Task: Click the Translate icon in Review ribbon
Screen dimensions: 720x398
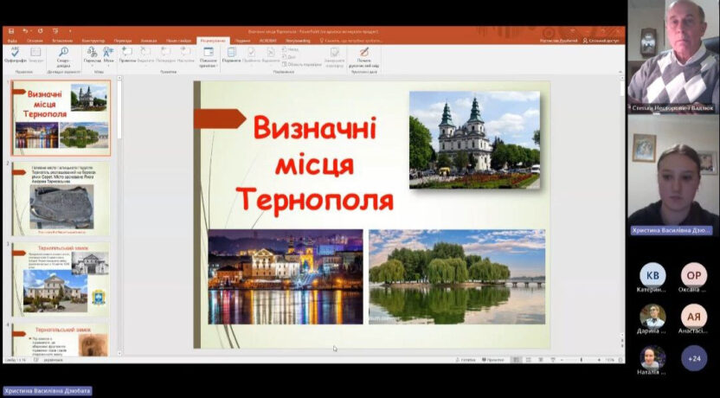Action: tap(93, 54)
